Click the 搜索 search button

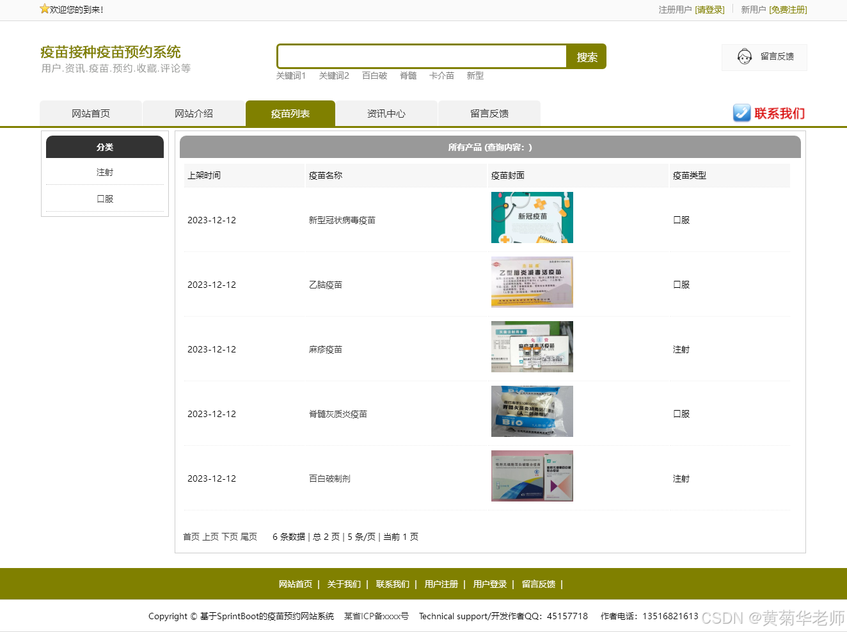(585, 56)
